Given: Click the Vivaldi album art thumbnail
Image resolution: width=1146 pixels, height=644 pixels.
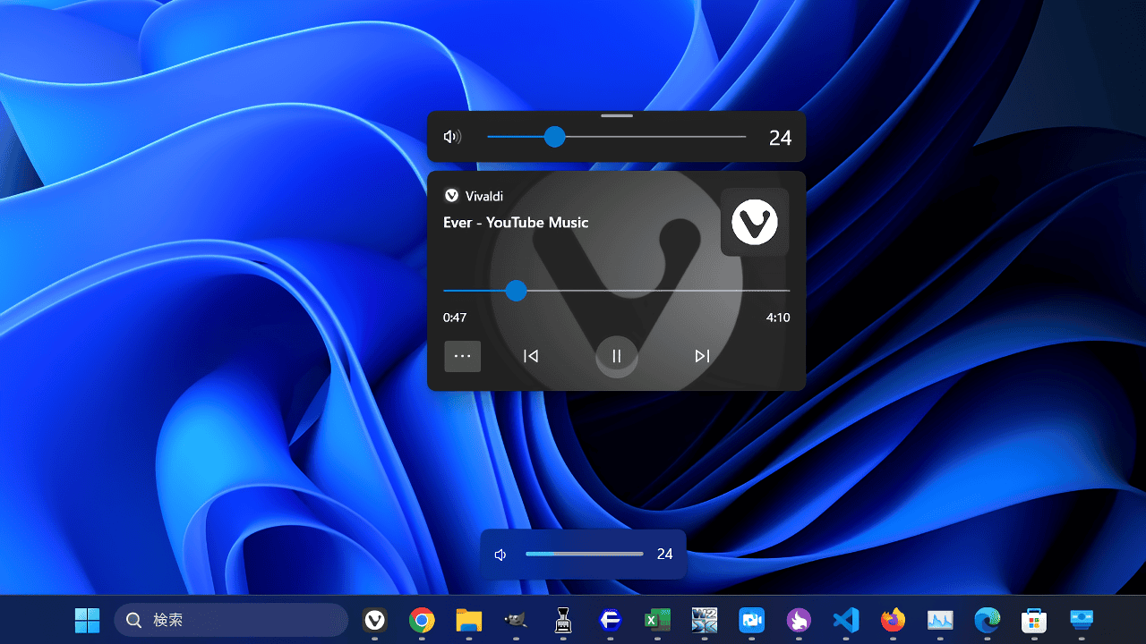Looking at the screenshot, I should (x=755, y=222).
